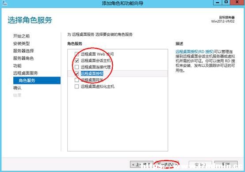Uncheck the 远程桌面授权 checkbox
The image size is (245, 172).
tap(77, 73)
